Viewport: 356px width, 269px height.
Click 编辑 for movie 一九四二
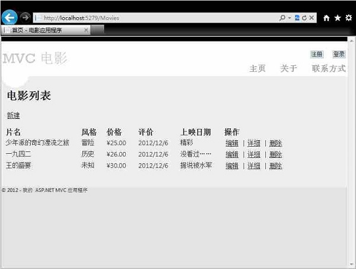pyautogui.click(x=232, y=154)
